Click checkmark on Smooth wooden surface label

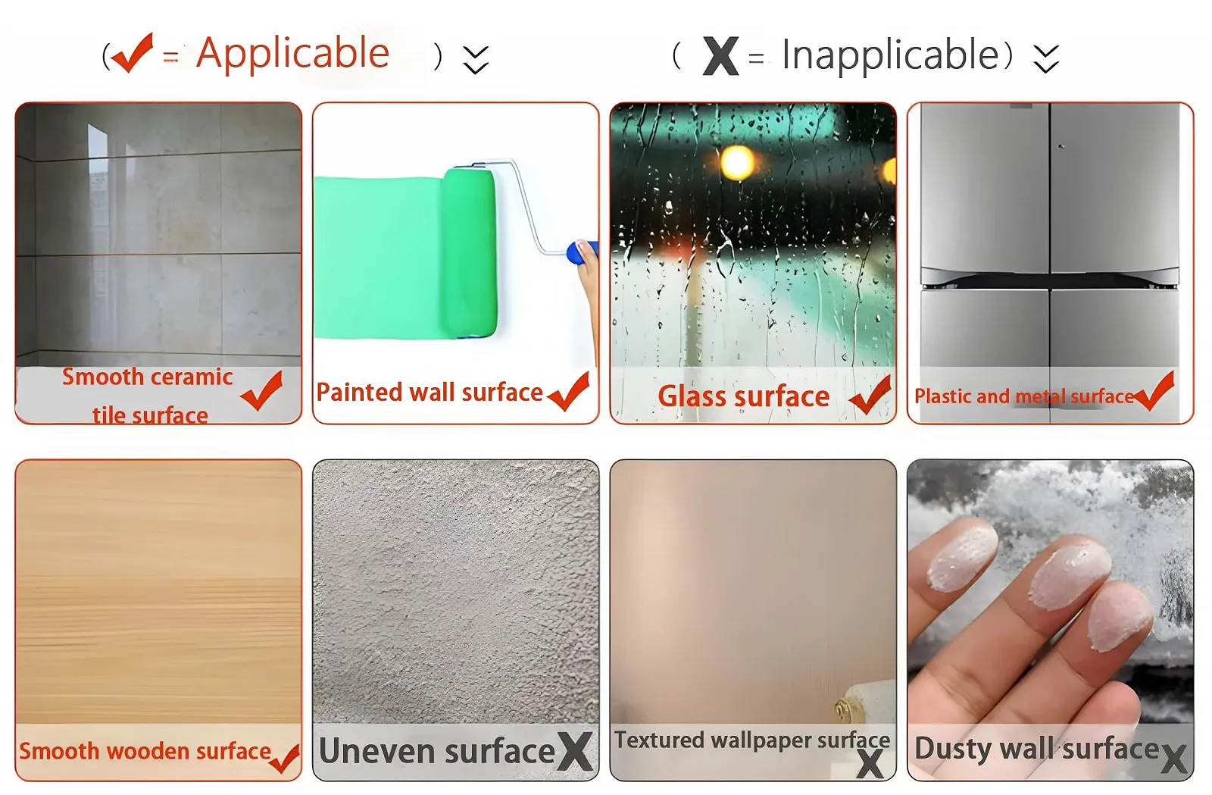(x=285, y=759)
